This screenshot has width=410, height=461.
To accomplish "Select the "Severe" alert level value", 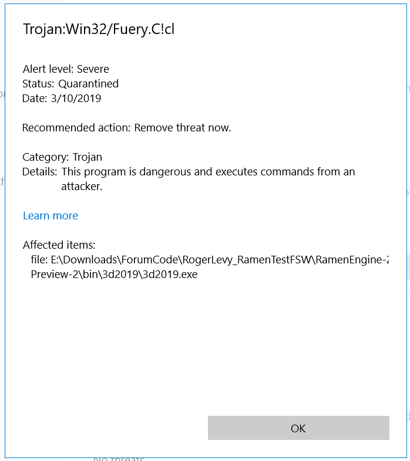I will [93, 69].
